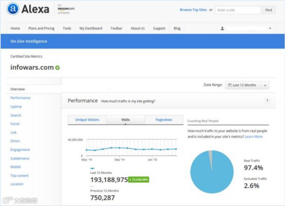Open Social in the sidebar
Screen dimensions: 285x206
coord(15,124)
